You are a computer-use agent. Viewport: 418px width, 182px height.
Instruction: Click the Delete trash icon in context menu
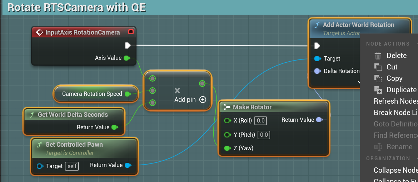click(378, 56)
